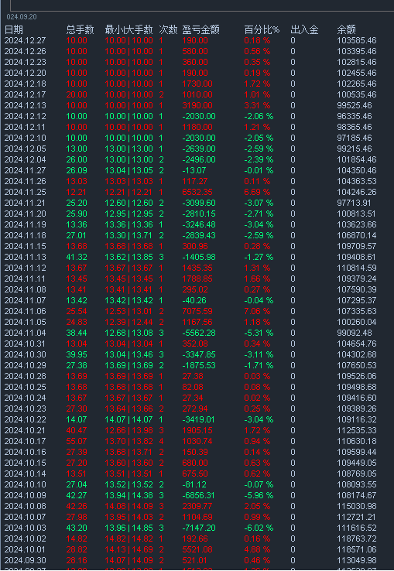This screenshot has width=394, height=571.
Task: Click total lots 41.32 on 2024.11.13
Action: tap(77, 257)
